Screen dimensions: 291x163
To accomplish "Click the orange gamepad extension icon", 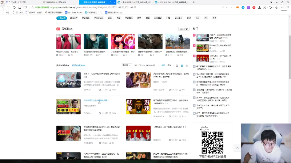I will point(238,7).
